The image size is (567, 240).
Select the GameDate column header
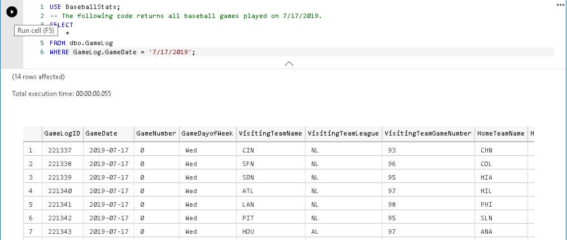click(x=102, y=133)
